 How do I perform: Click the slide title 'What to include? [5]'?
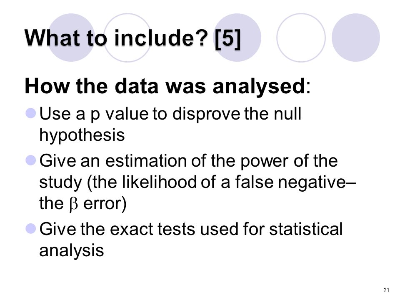[132, 38]
